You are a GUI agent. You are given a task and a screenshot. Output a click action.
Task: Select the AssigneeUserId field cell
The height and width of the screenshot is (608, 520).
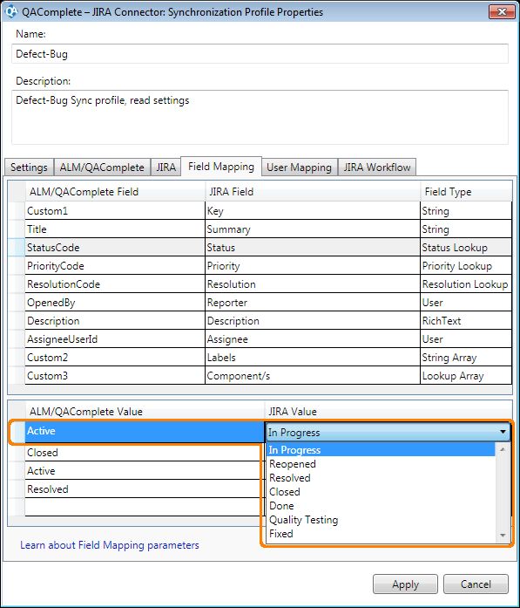point(115,339)
